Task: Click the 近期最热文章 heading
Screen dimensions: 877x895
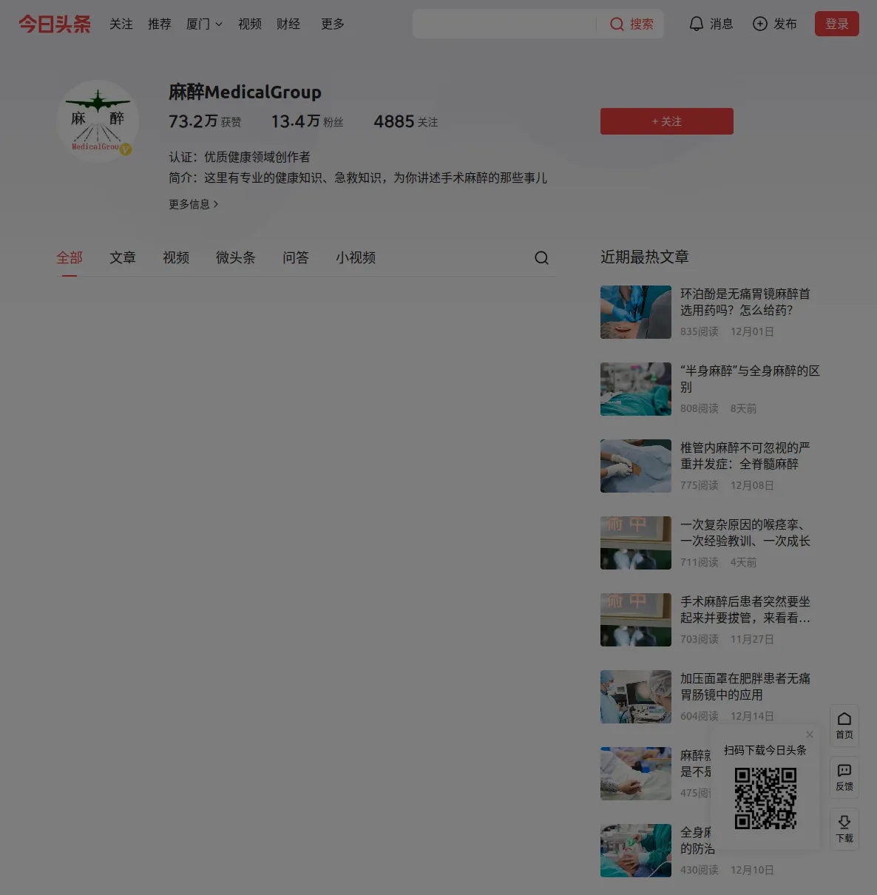Action: click(645, 257)
